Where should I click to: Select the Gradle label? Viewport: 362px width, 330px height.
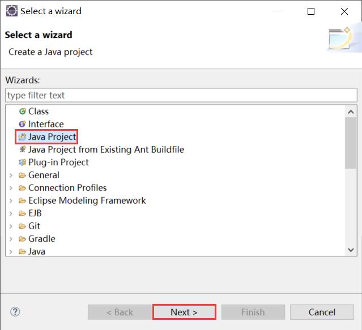(42, 238)
